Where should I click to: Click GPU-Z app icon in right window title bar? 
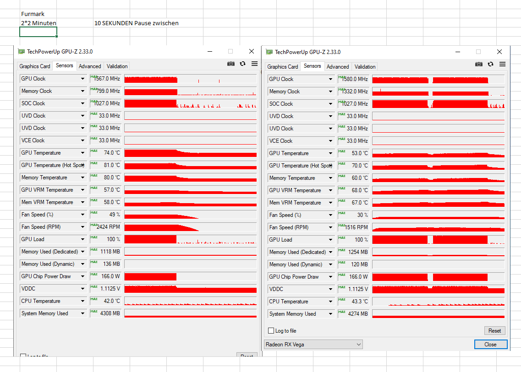269,52
